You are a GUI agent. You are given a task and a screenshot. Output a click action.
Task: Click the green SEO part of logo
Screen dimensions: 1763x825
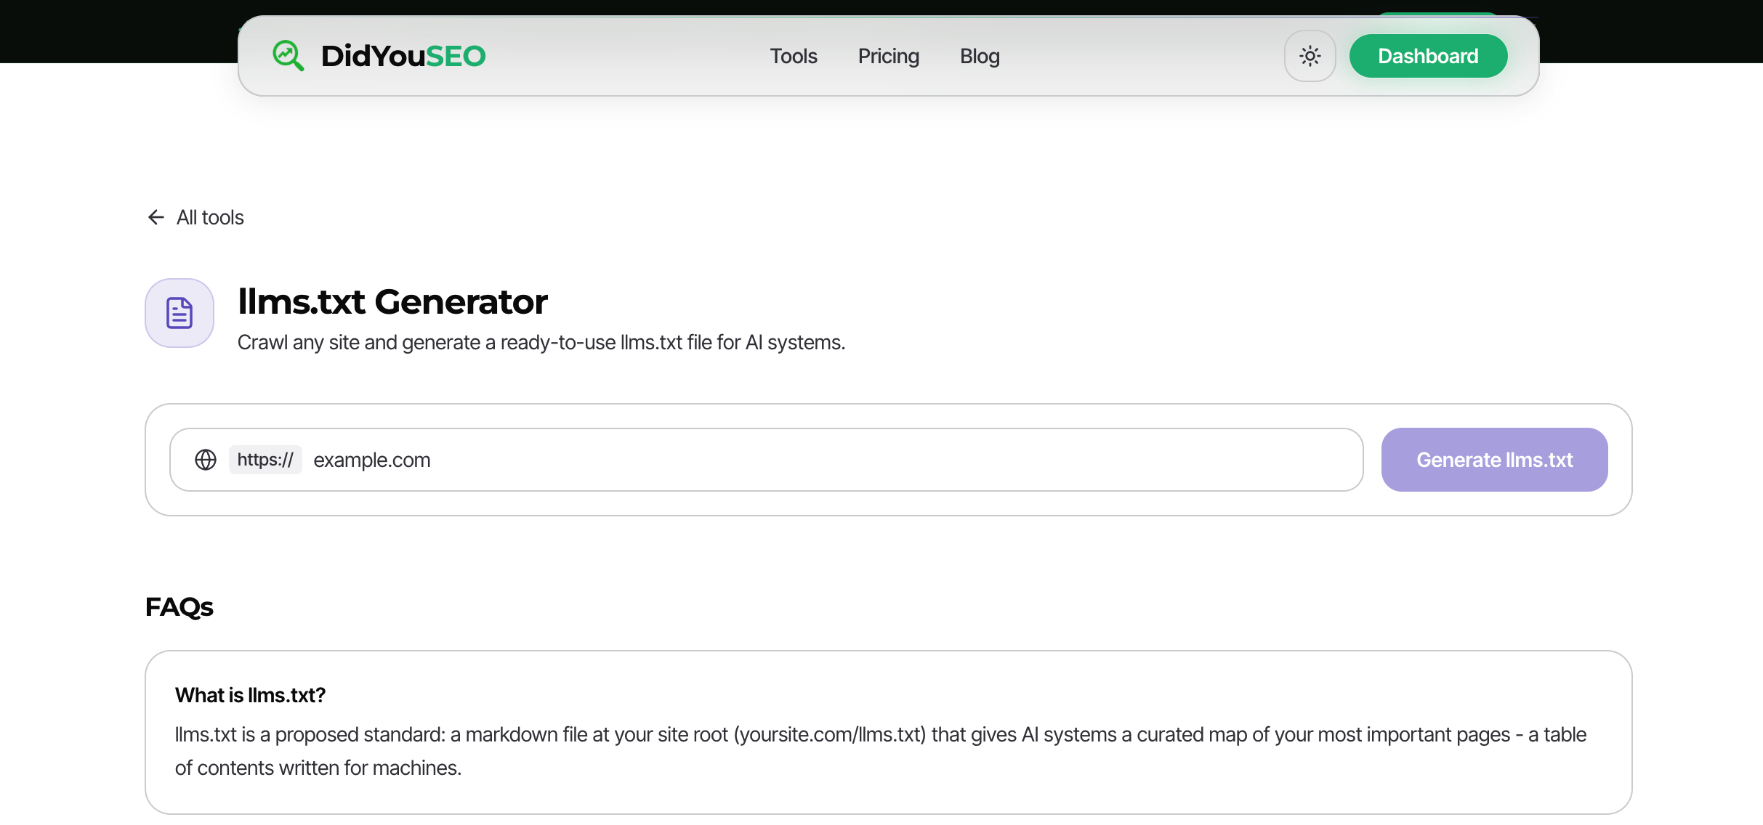click(x=456, y=56)
